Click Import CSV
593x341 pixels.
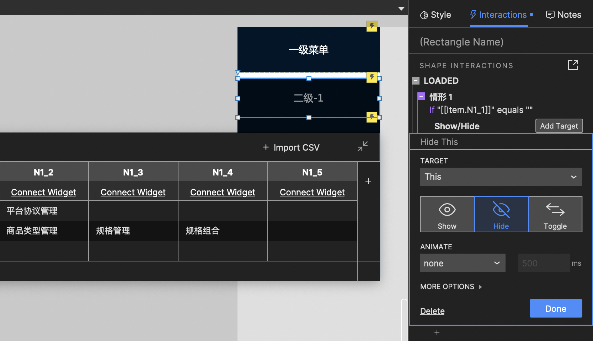click(x=291, y=147)
